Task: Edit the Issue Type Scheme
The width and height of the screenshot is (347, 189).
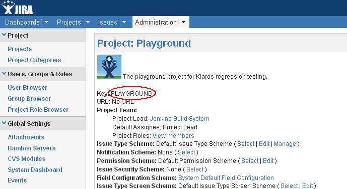Action: [264, 143]
